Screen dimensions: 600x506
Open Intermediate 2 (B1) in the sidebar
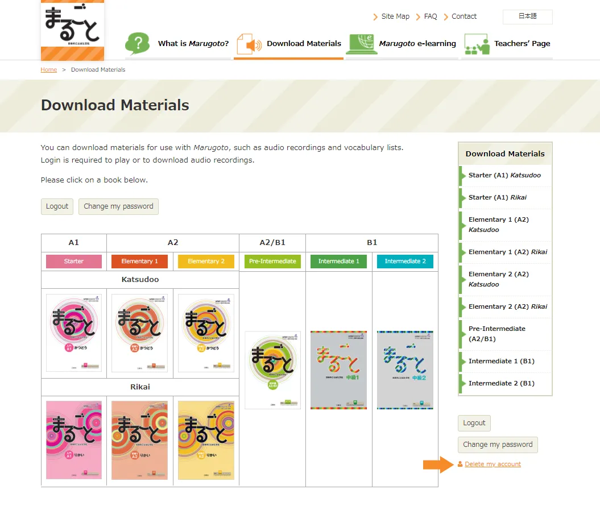click(505, 384)
